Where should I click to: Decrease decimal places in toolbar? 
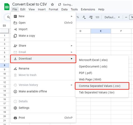pos(84,17)
